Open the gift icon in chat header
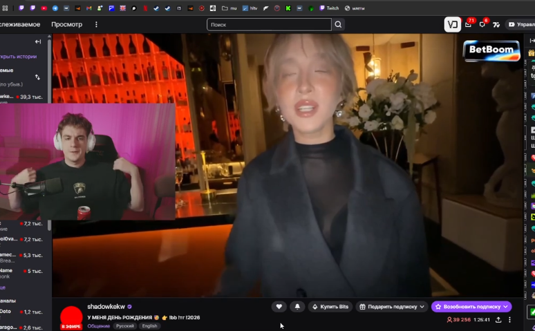This screenshot has width=535, height=331. 532,53
